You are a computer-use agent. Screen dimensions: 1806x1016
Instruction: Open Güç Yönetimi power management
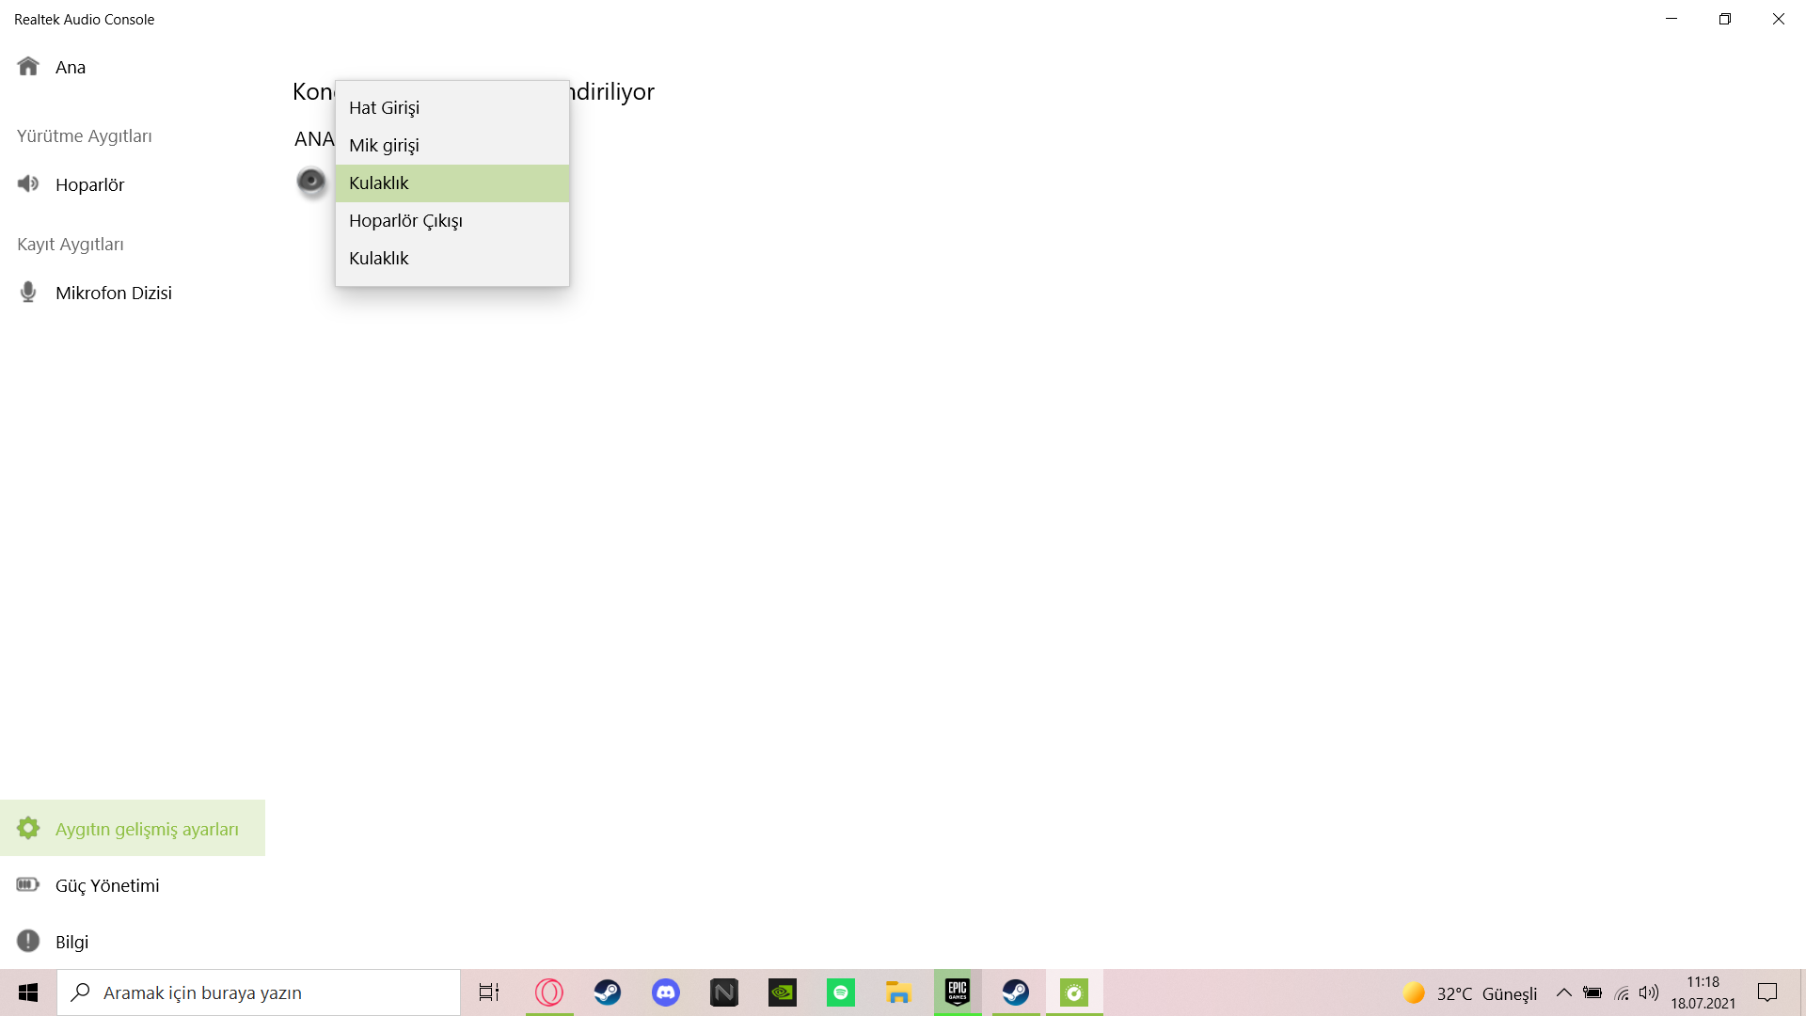tap(106, 885)
